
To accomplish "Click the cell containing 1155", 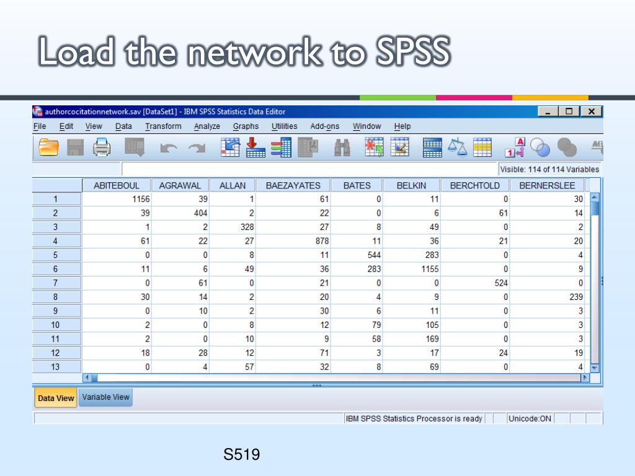I will point(412,269).
